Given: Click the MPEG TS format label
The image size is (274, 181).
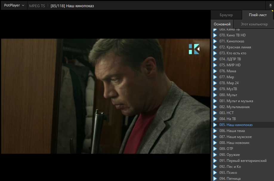Looking at the screenshot, I should (37, 6).
